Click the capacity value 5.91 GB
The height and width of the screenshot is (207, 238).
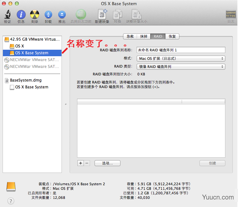(164, 184)
